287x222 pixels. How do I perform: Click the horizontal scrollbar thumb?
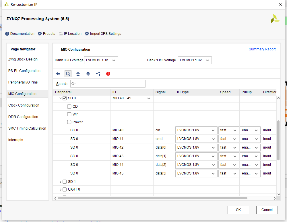pyautogui.click(x=153, y=198)
